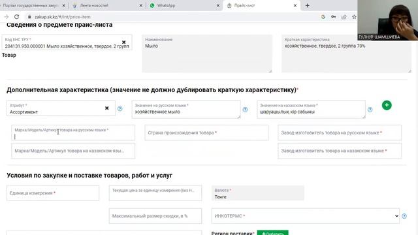
Task: Switch to the WhatsApp tab
Action: 184,5
